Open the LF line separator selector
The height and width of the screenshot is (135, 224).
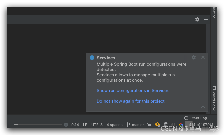point(85,125)
